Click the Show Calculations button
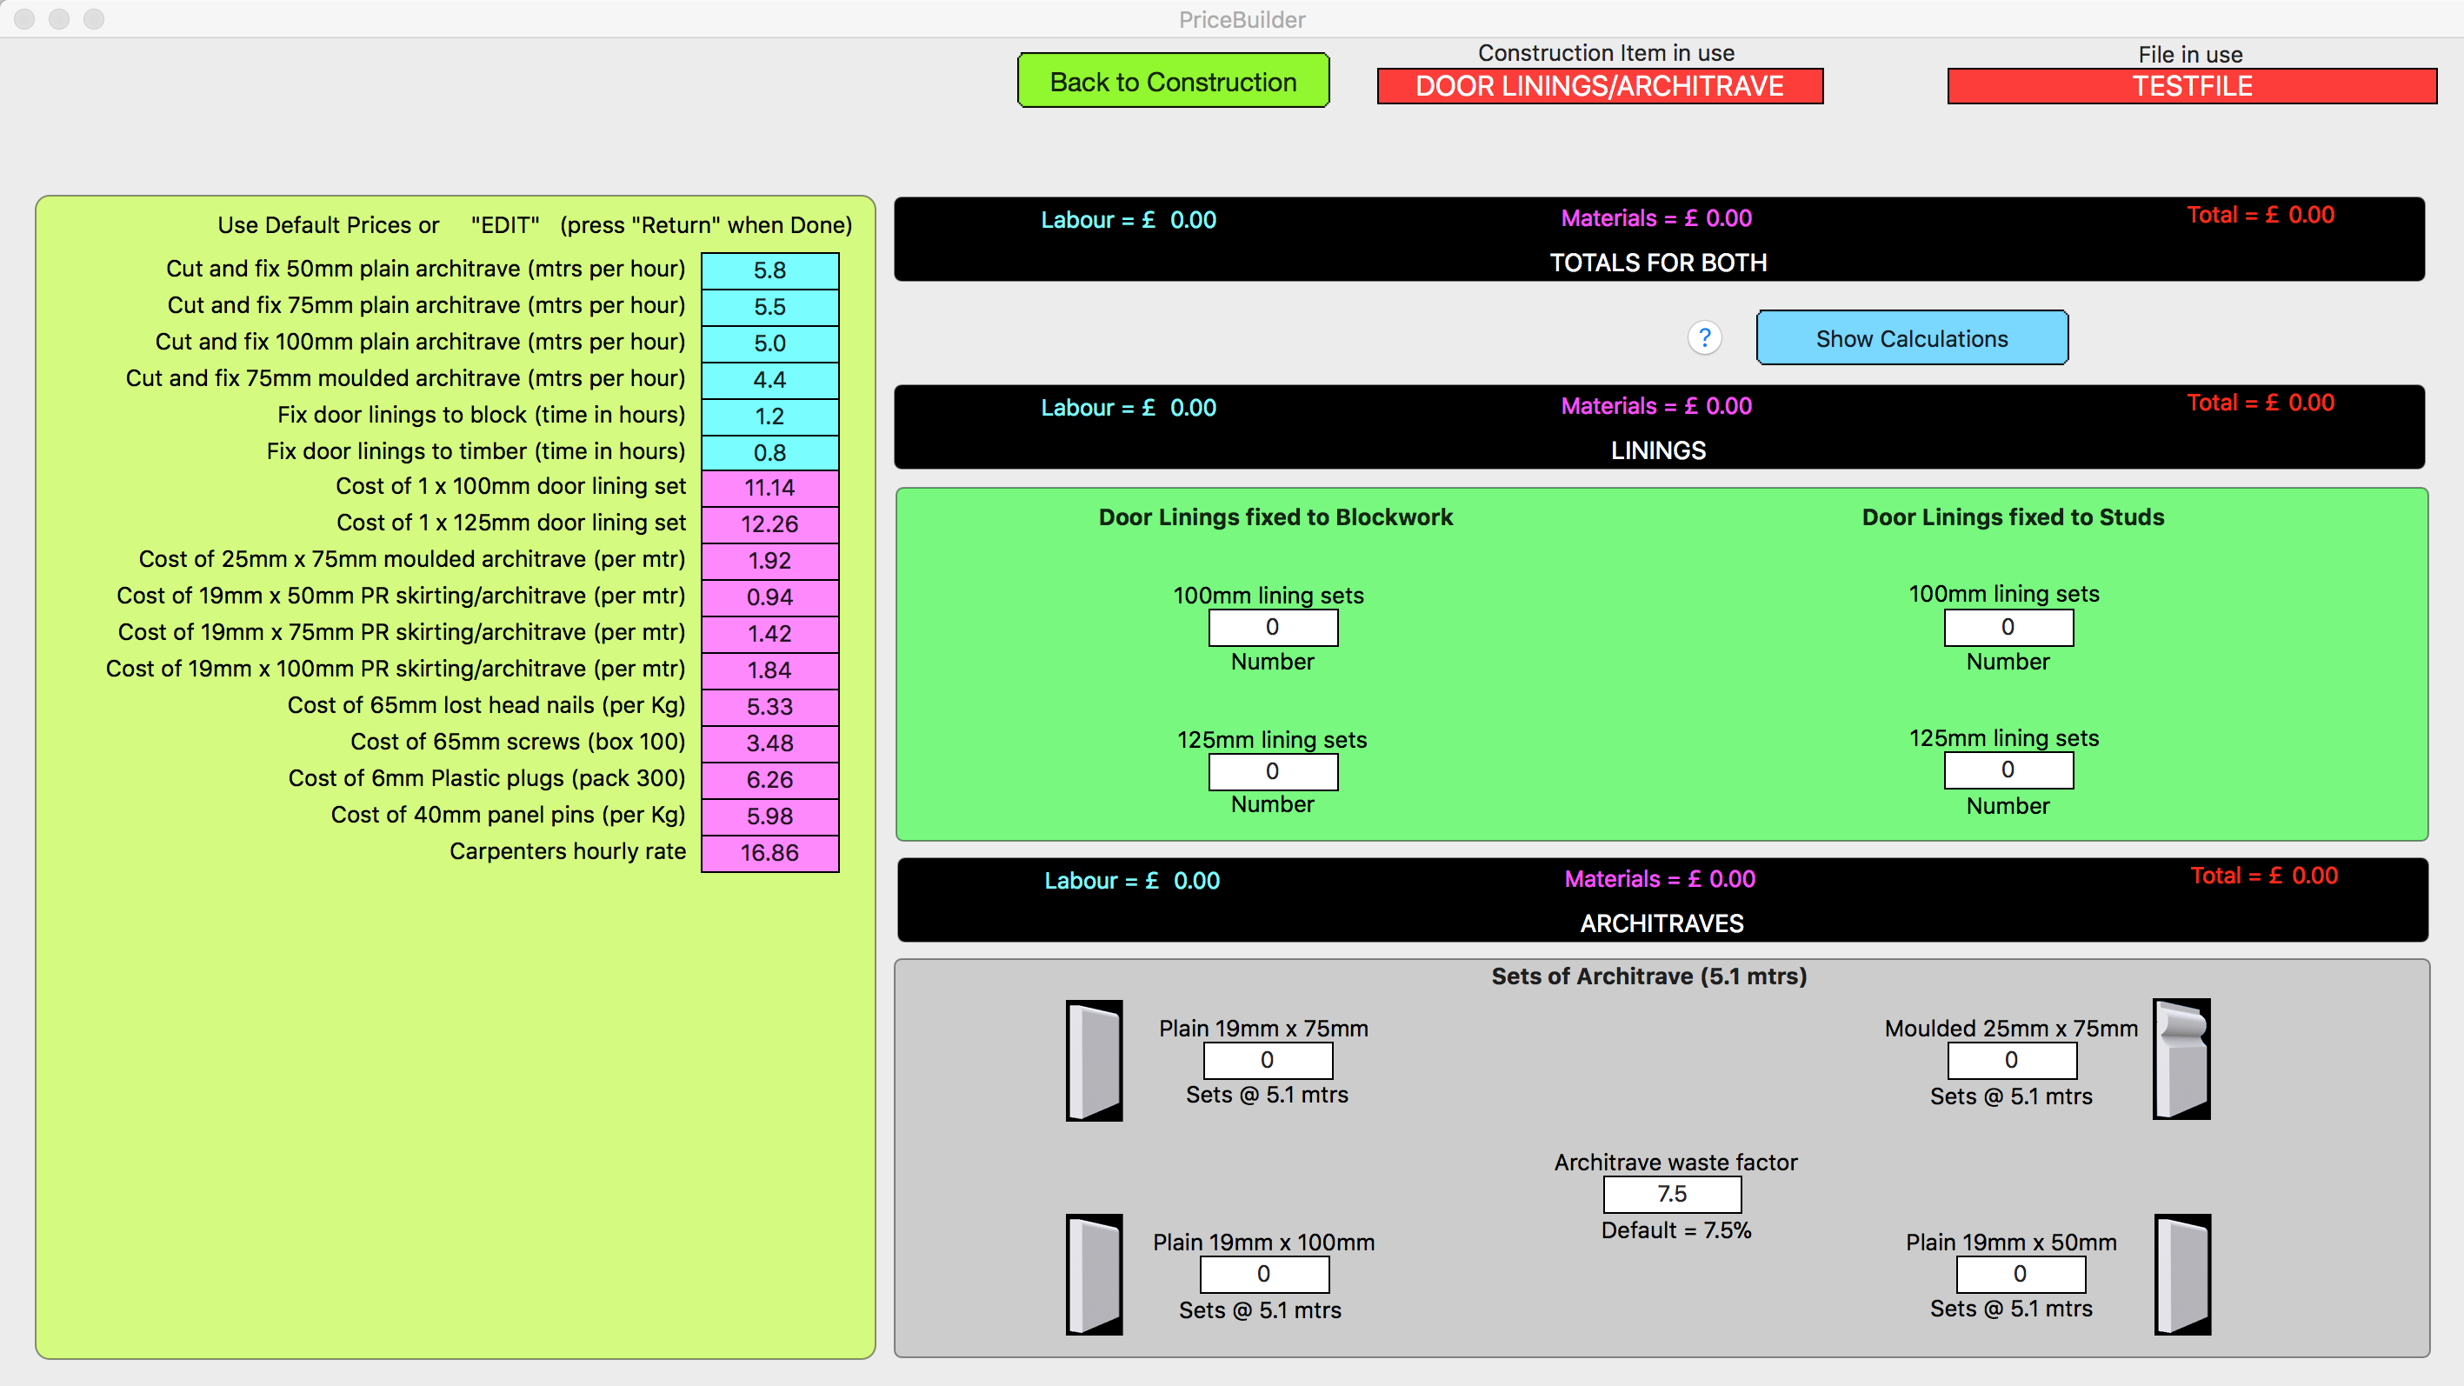The image size is (2464, 1386). 1911,337
